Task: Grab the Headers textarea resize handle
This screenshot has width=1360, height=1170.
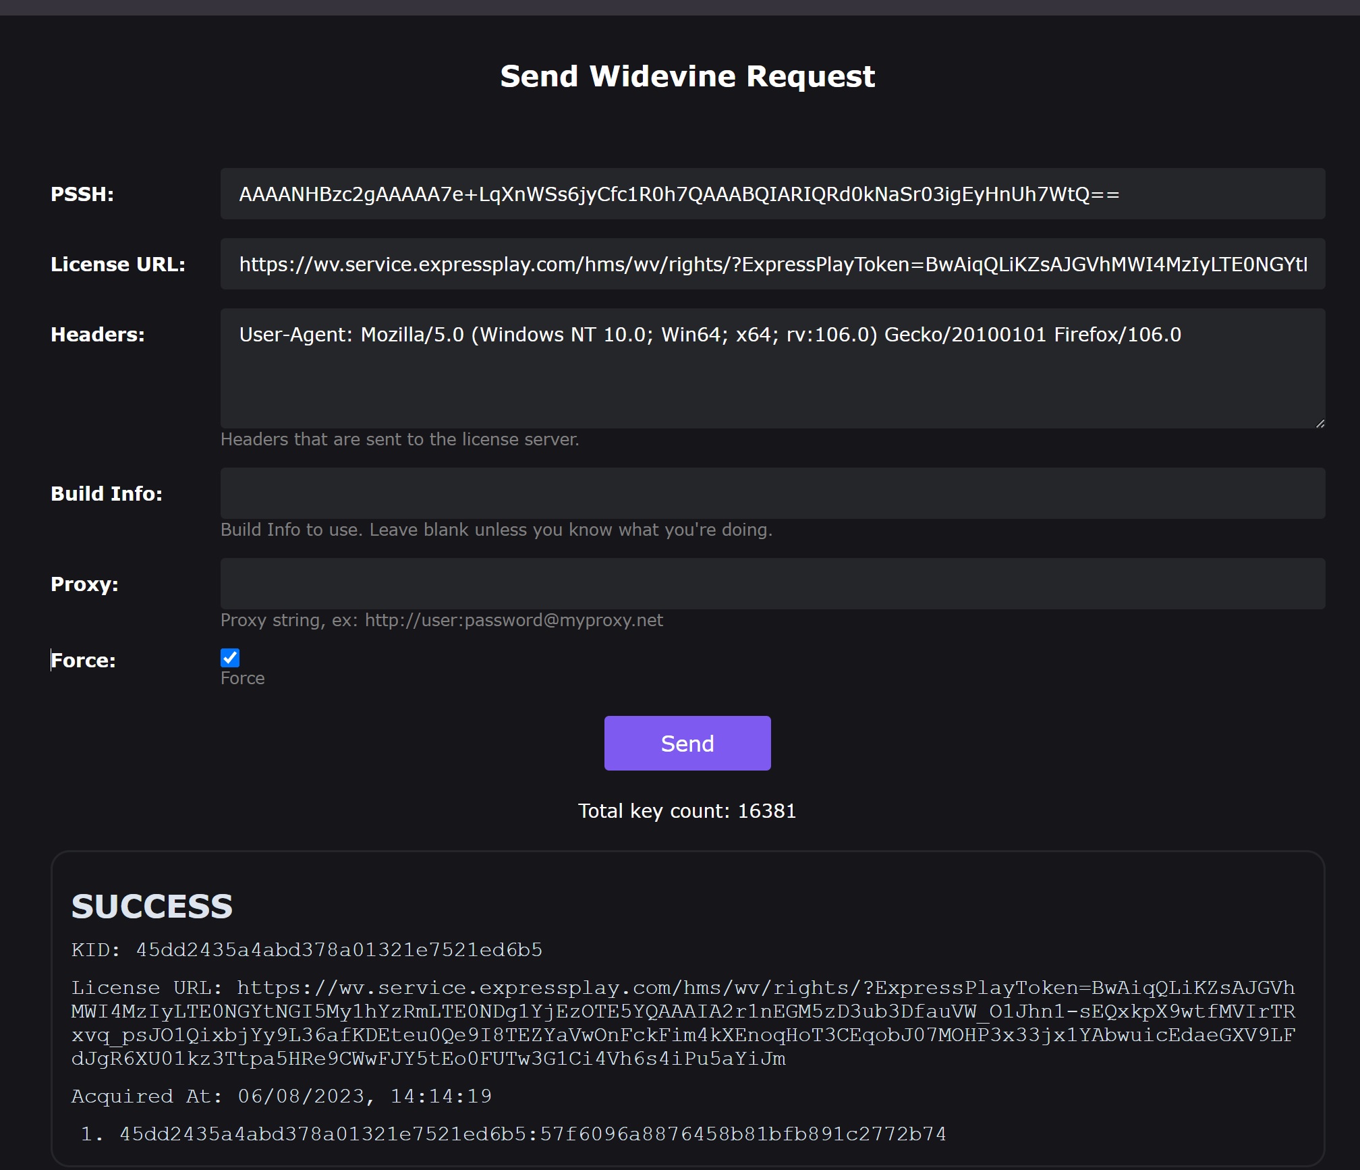Action: [x=1320, y=424]
